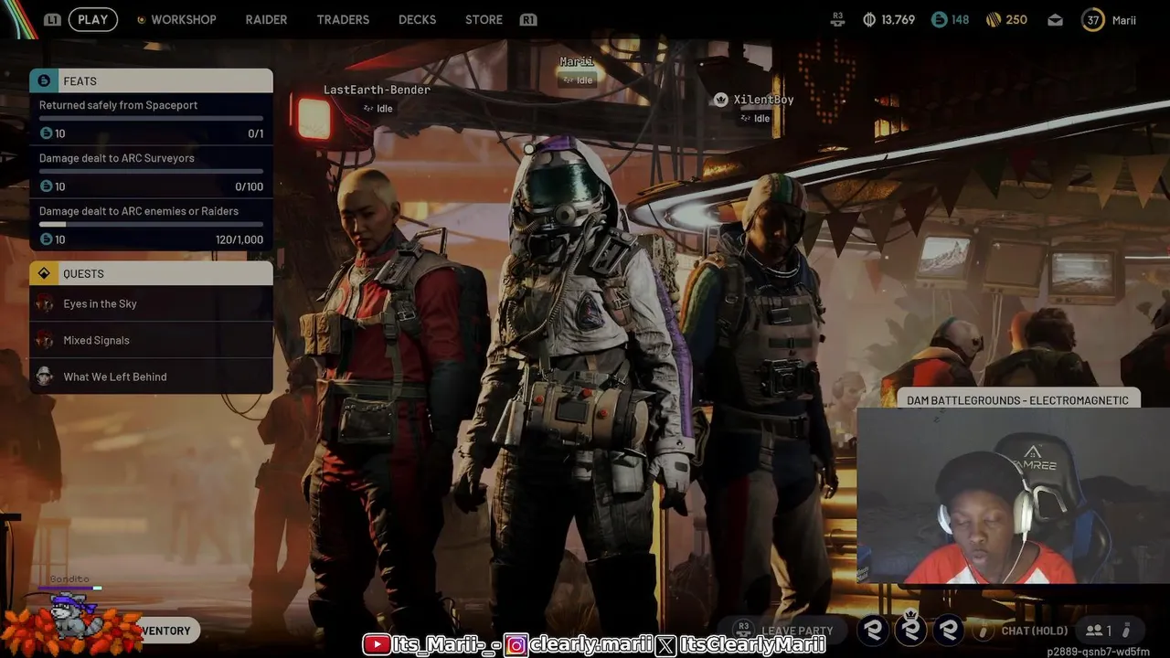The width and height of the screenshot is (1170, 658).
Task: Open the Mixed Signals quest
Action: click(151, 340)
